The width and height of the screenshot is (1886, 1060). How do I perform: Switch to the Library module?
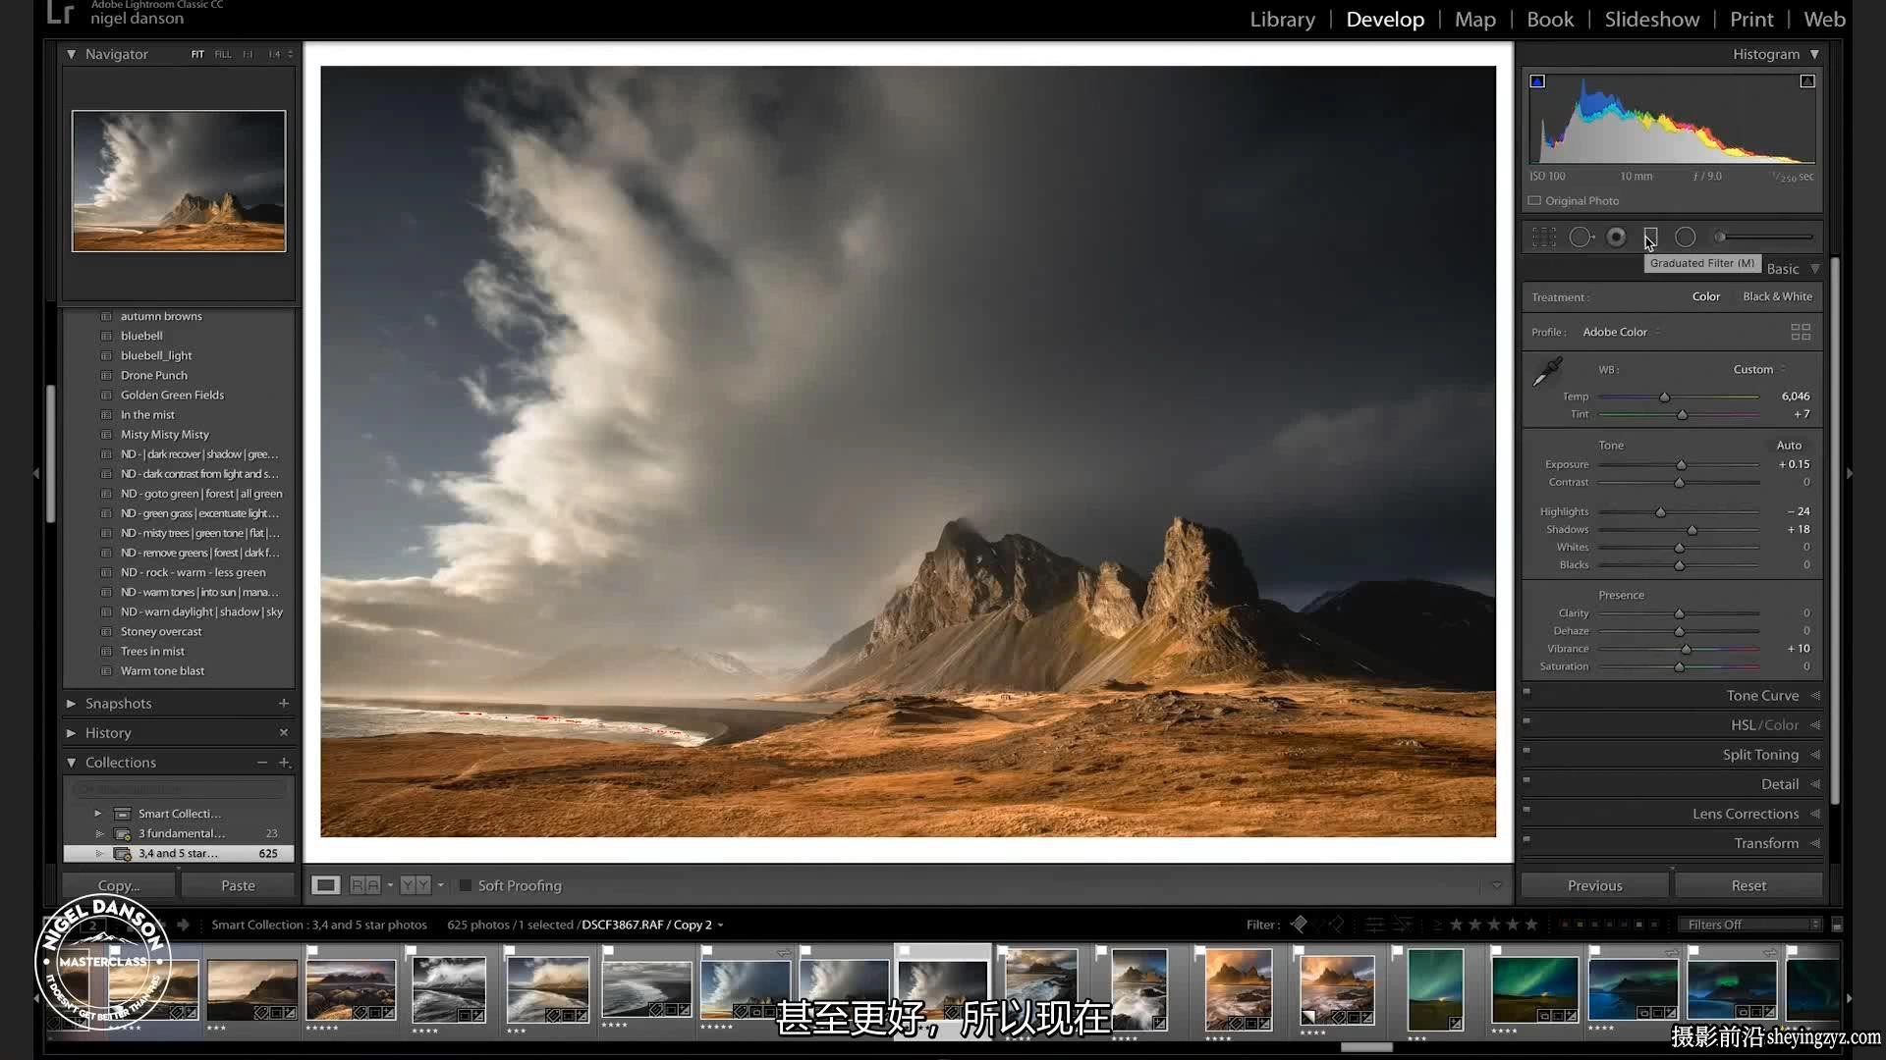pyautogui.click(x=1282, y=20)
